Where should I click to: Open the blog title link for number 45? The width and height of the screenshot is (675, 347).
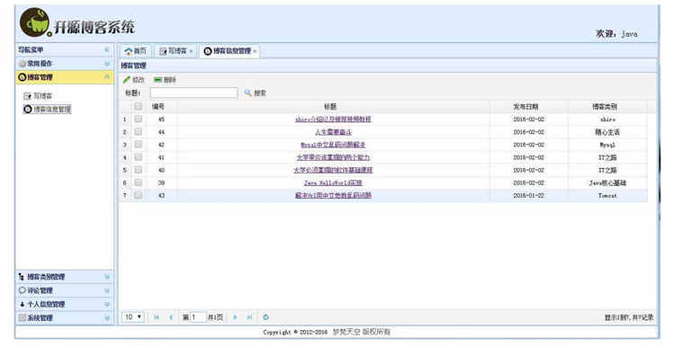(333, 119)
